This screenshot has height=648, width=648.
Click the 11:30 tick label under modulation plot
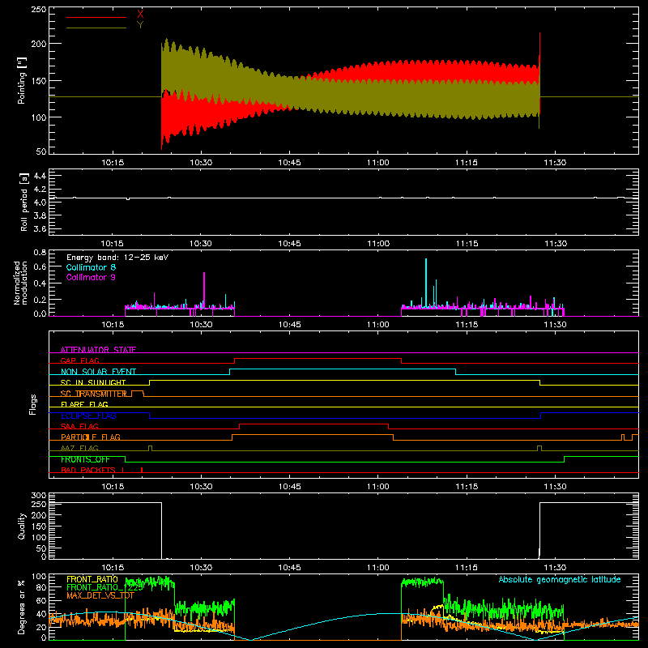click(x=555, y=325)
